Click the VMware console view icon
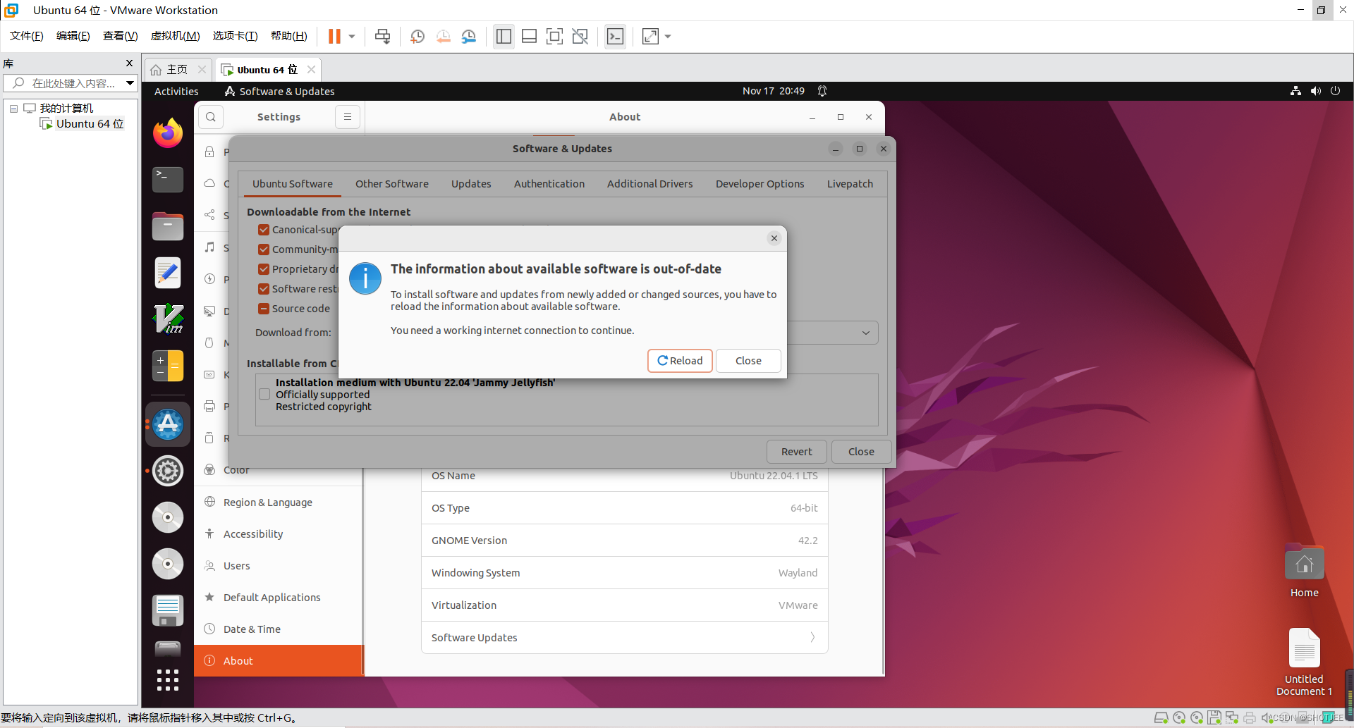Viewport: 1354px width, 728px height. [x=615, y=37]
